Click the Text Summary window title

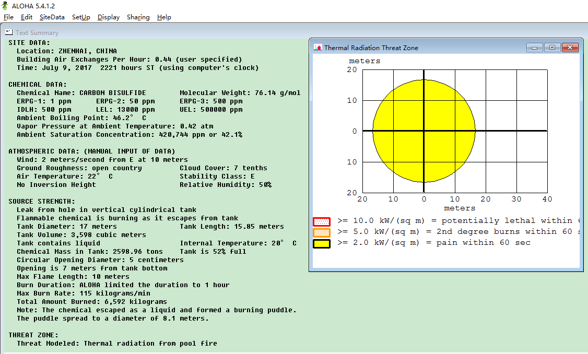click(37, 32)
